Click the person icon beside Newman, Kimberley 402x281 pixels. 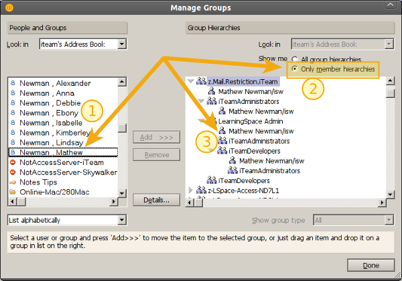click(13, 132)
